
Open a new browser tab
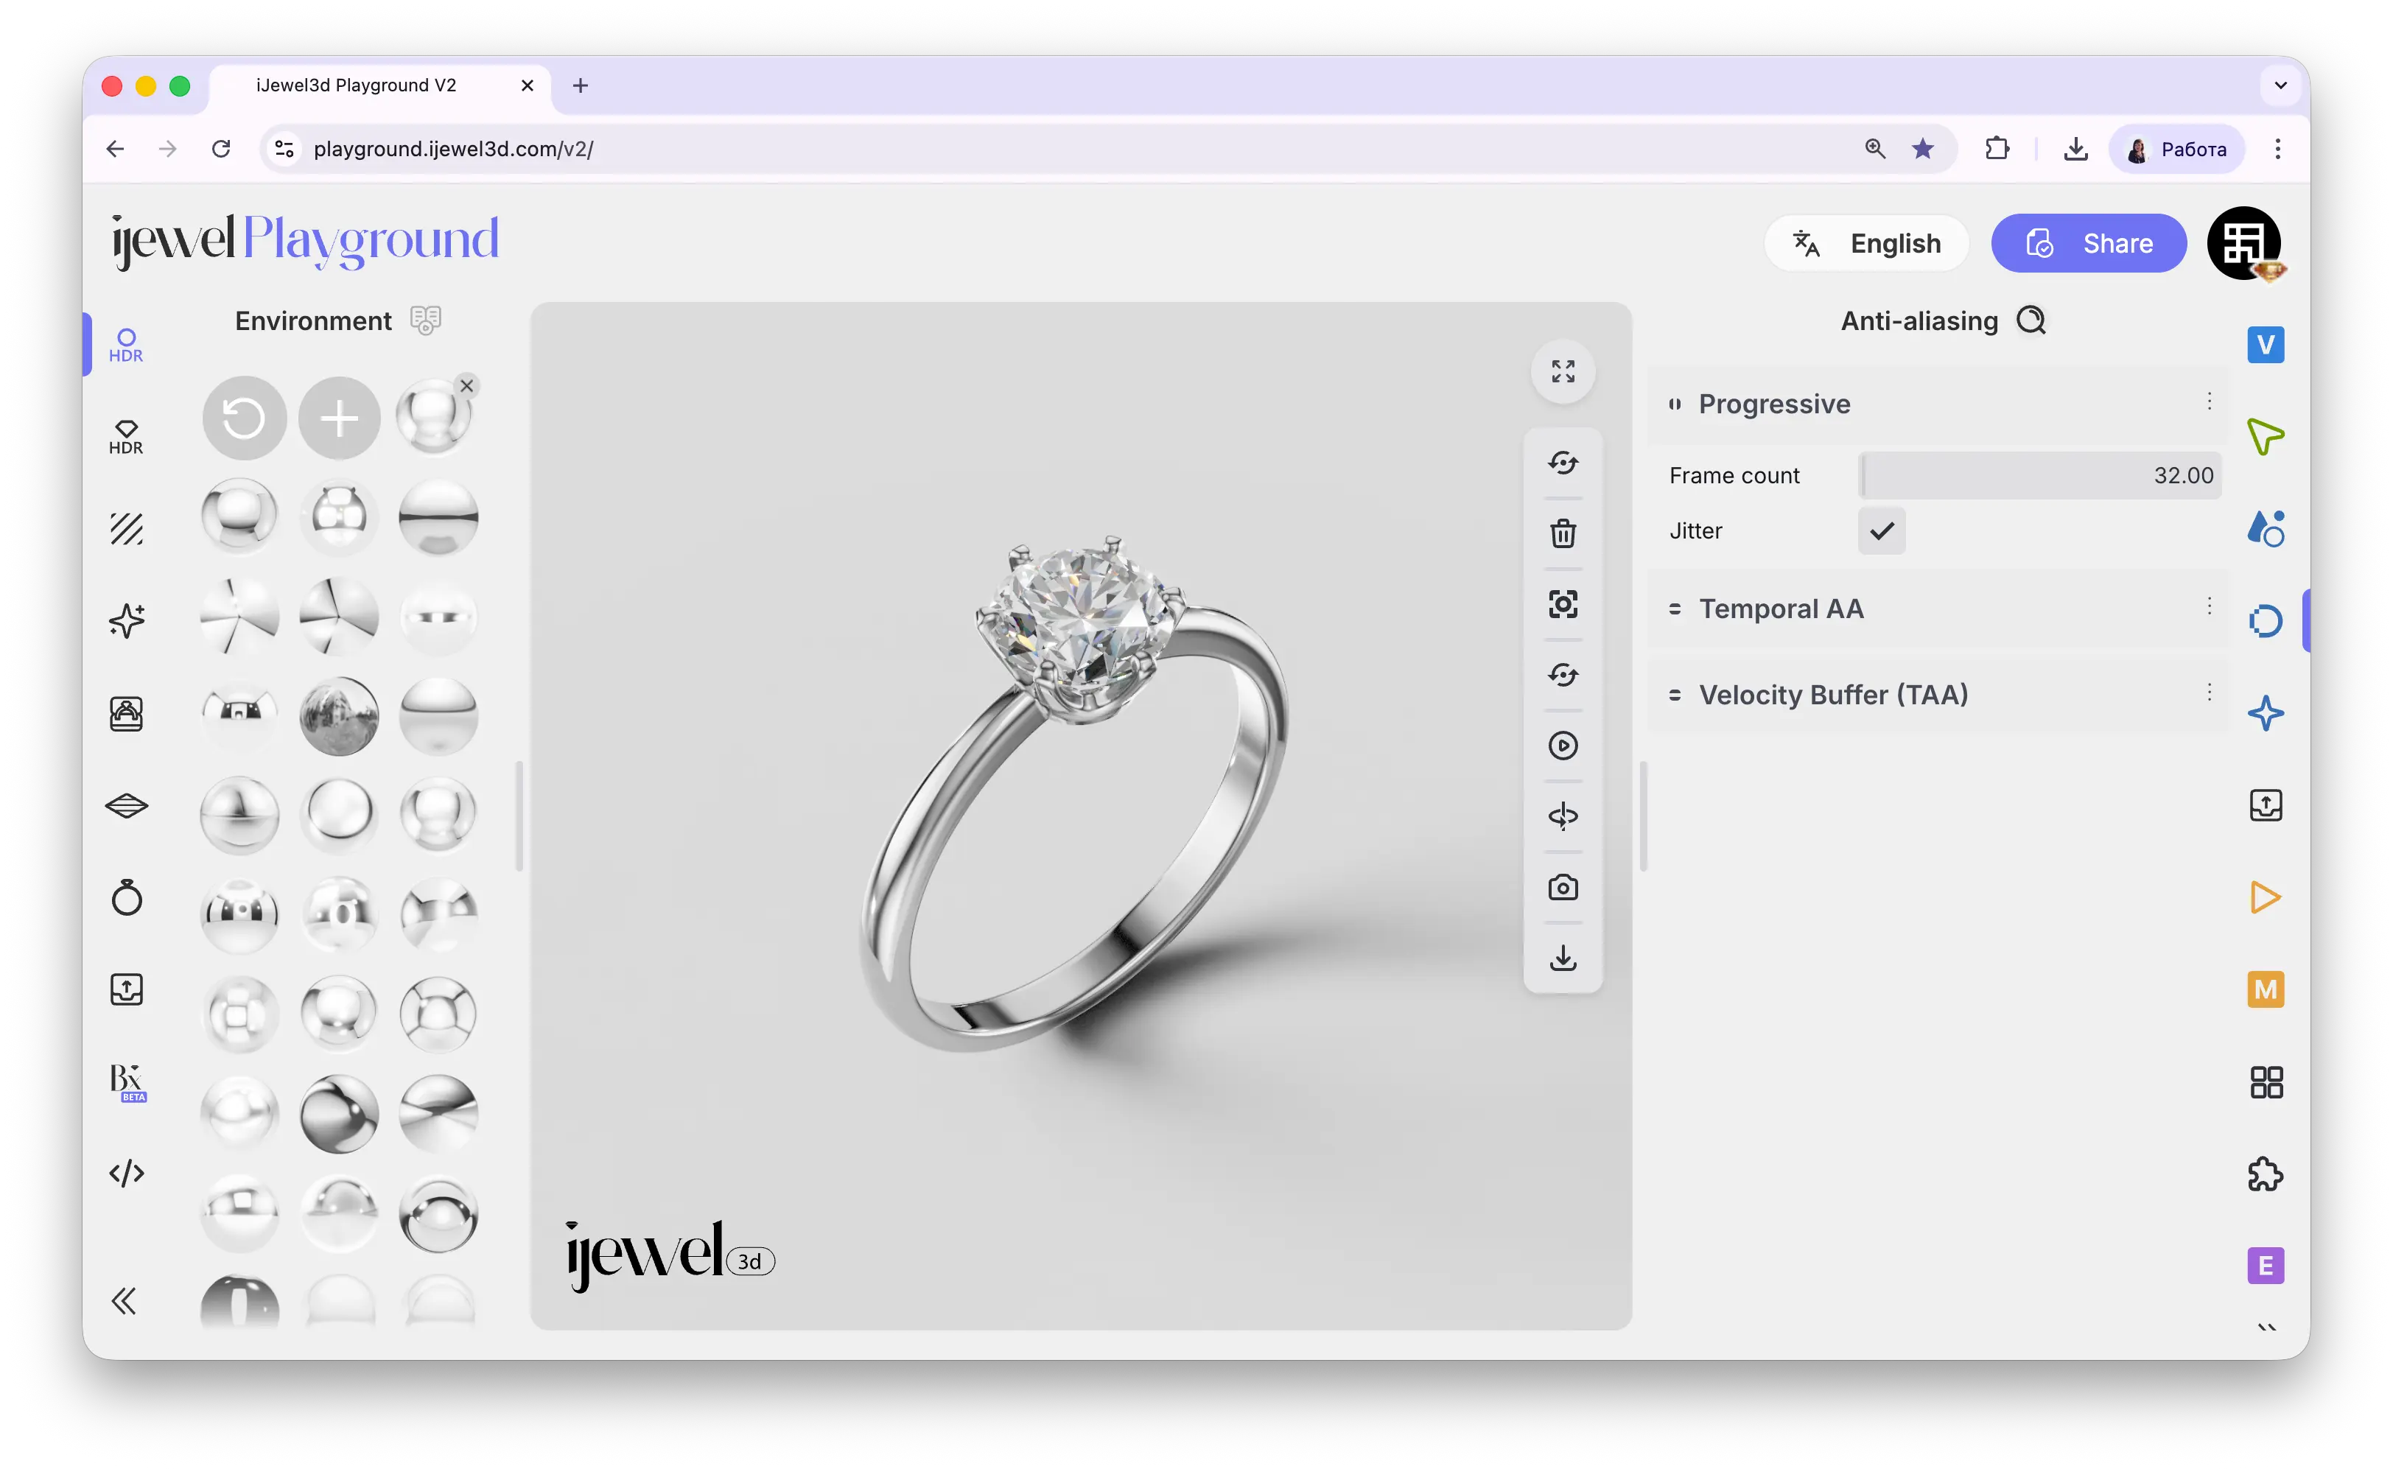pyautogui.click(x=580, y=85)
